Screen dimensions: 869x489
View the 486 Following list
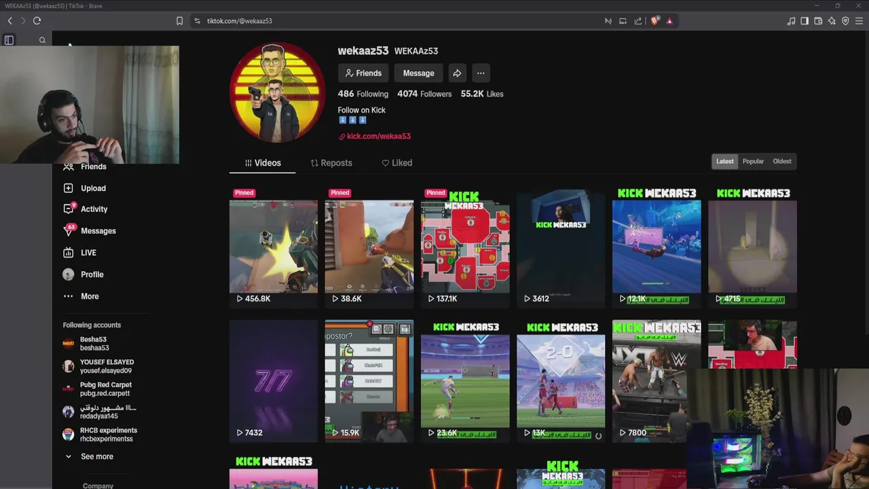coord(363,94)
